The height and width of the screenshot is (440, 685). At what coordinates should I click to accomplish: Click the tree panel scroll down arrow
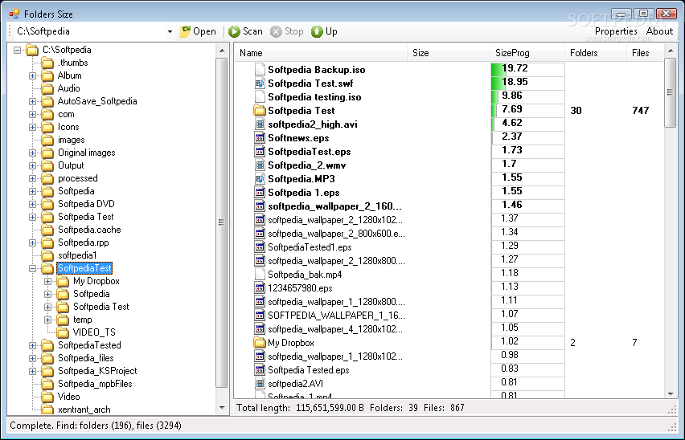tap(222, 408)
